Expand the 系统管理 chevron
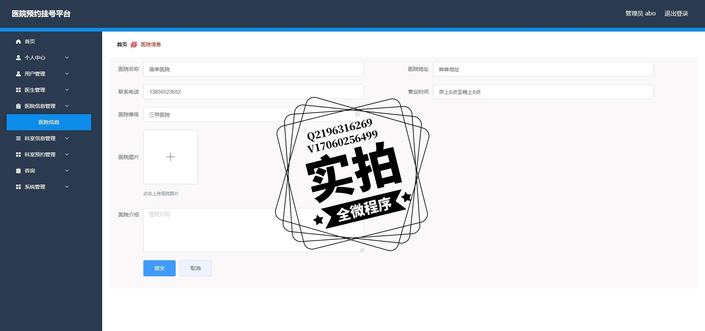This screenshot has width=705, height=331. [67, 187]
